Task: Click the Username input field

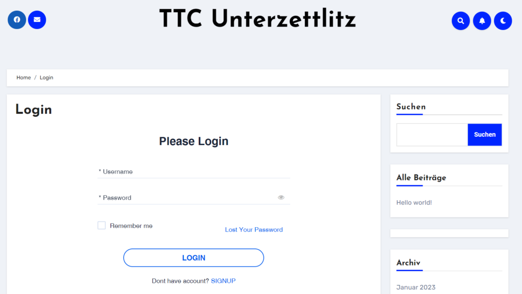Action: tap(194, 172)
